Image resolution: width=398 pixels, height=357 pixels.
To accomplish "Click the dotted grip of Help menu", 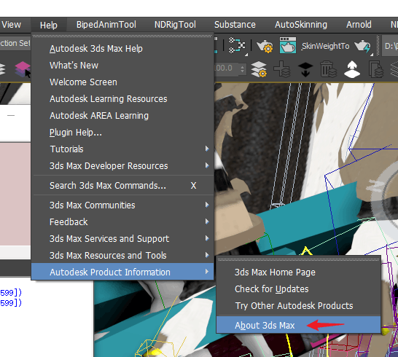I will click(122, 36).
